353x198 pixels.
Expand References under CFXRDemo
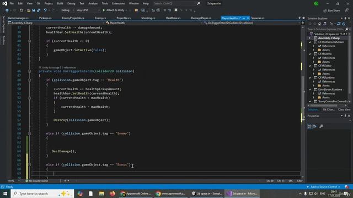(314, 58)
